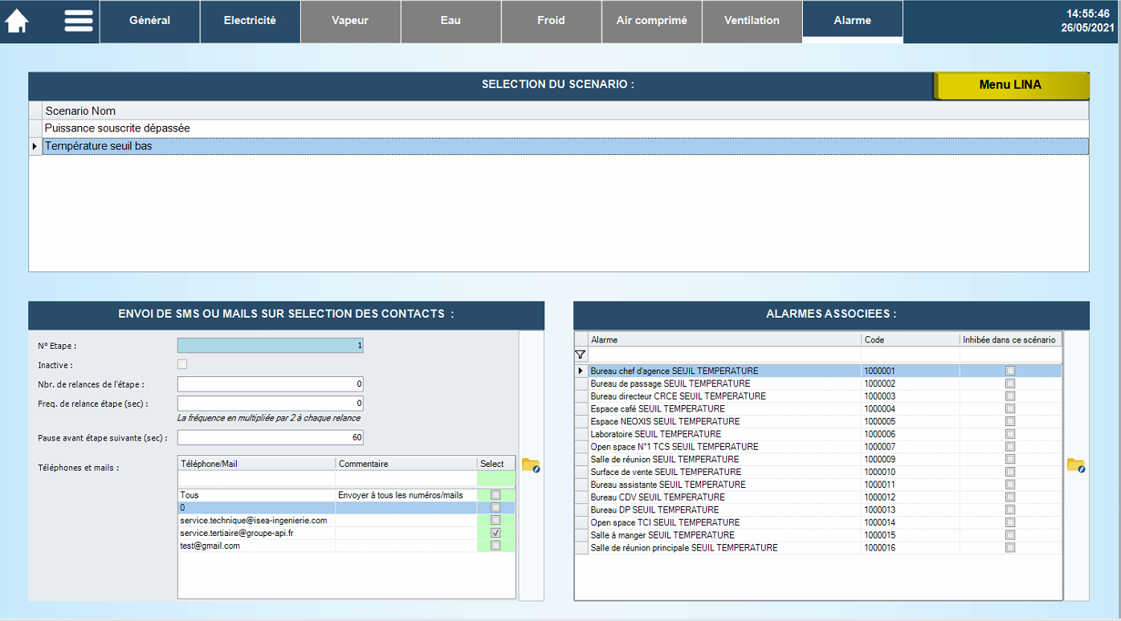Check Select box for test@gmail.com
This screenshot has height=621, width=1121.
pyautogui.click(x=495, y=546)
